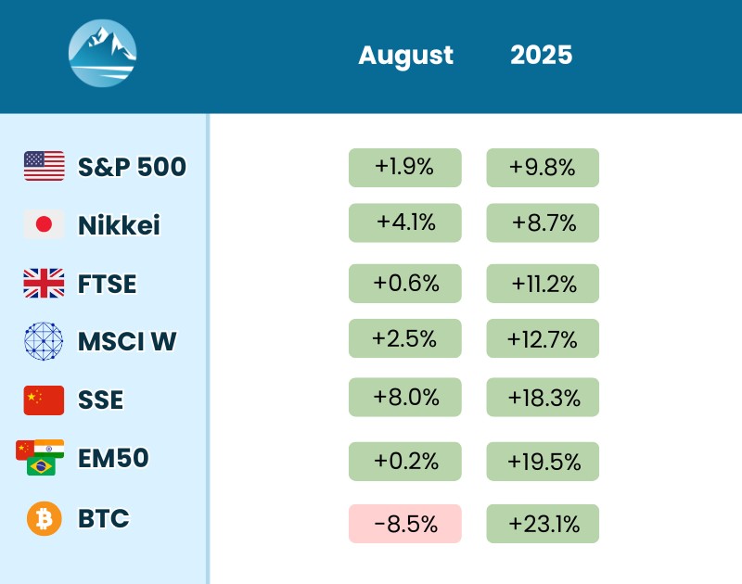742x584 pixels.
Task: Click the Japan flag icon
Action: coord(45,224)
